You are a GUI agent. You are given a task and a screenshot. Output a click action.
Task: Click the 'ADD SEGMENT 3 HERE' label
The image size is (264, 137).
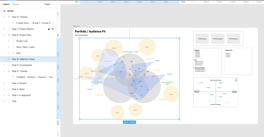tap(97, 83)
